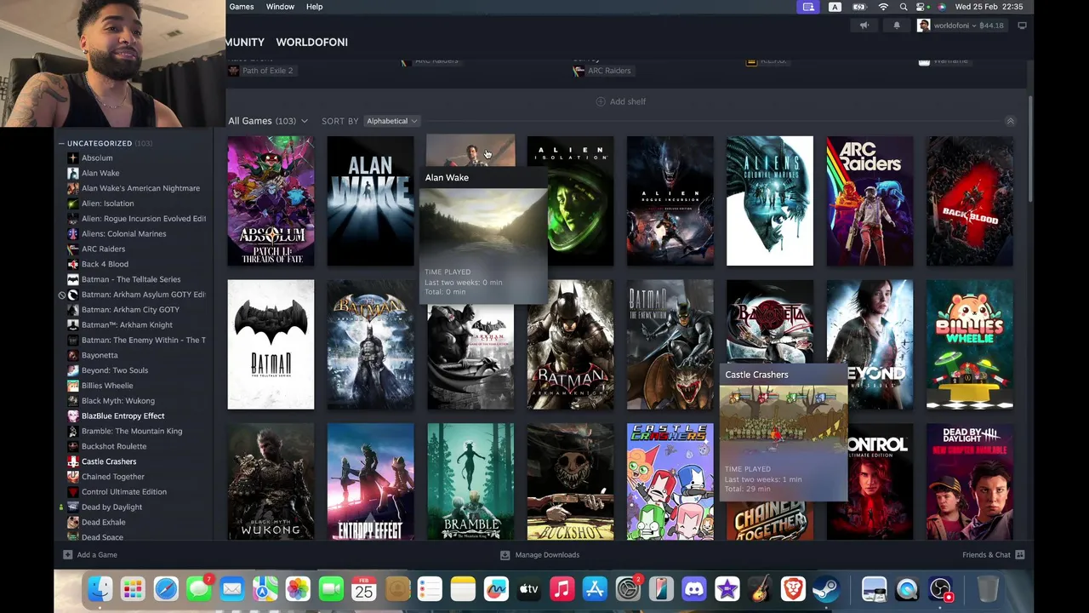Open the Window menu
1089x613 pixels.
click(280, 7)
